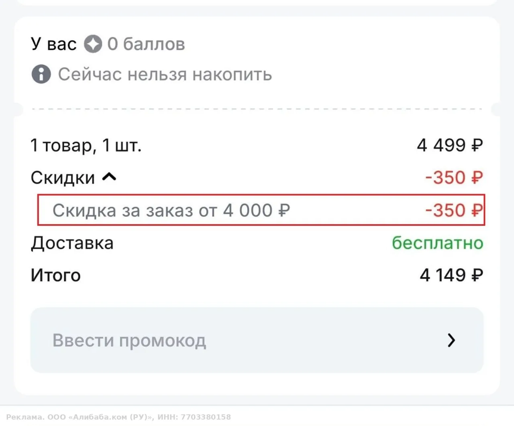
Task: Tap the bonus points star icon
Action: (93, 44)
